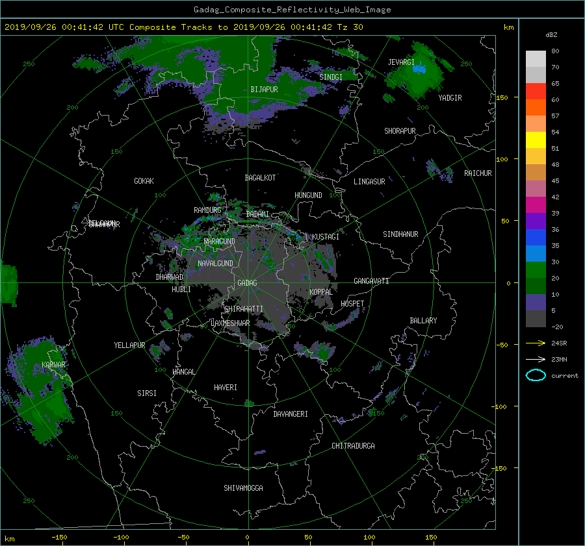Pick the purple band in the dBZ scale
This screenshot has width=585, height=546.
tap(536, 221)
